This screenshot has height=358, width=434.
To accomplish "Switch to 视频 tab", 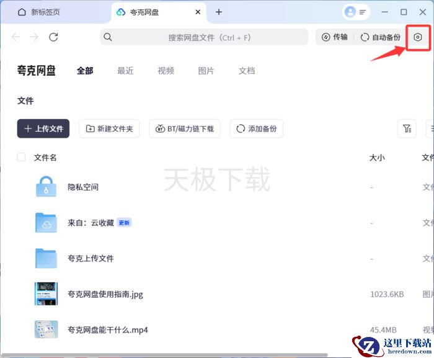I will pyautogui.click(x=166, y=71).
